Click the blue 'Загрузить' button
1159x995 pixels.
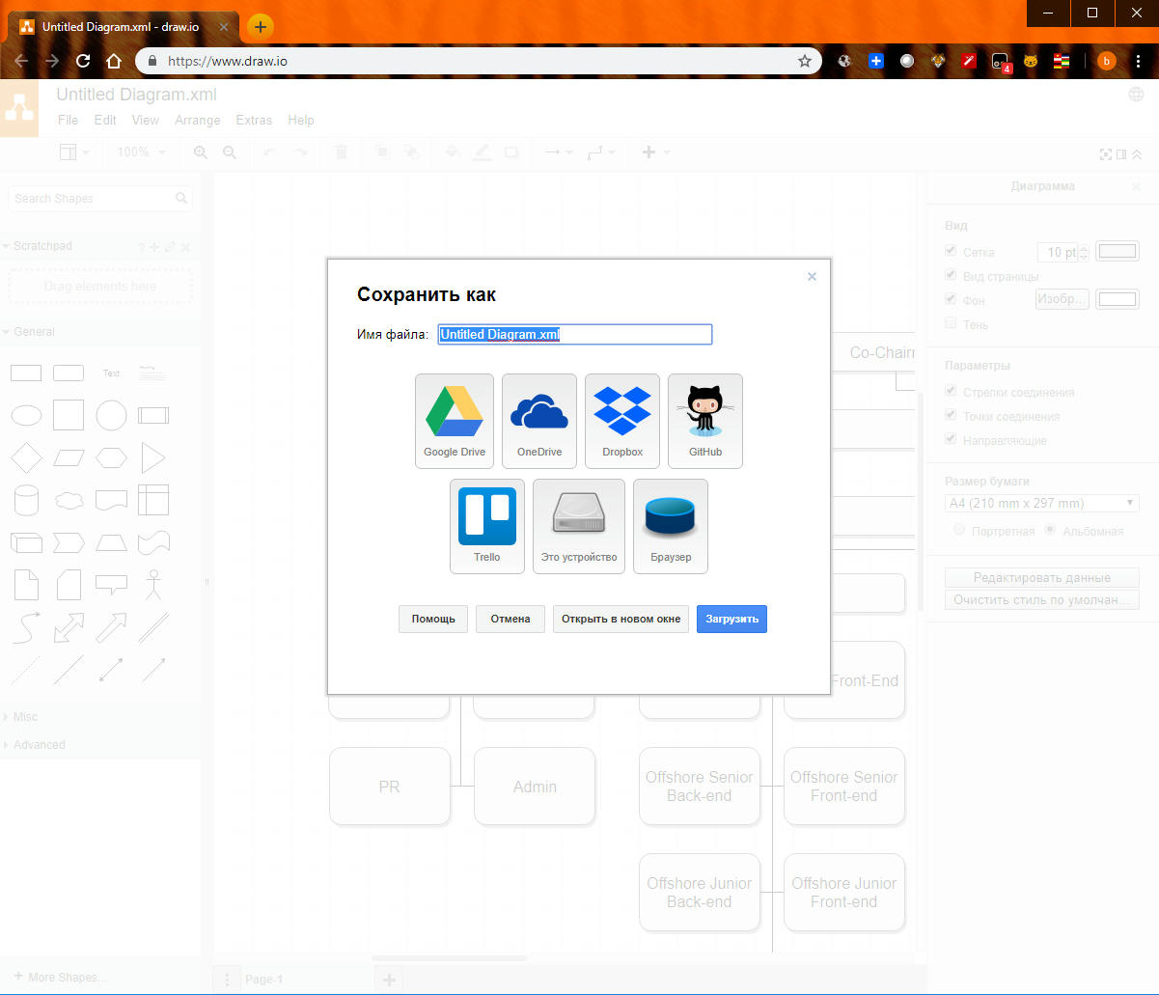click(x=731, y=619)
